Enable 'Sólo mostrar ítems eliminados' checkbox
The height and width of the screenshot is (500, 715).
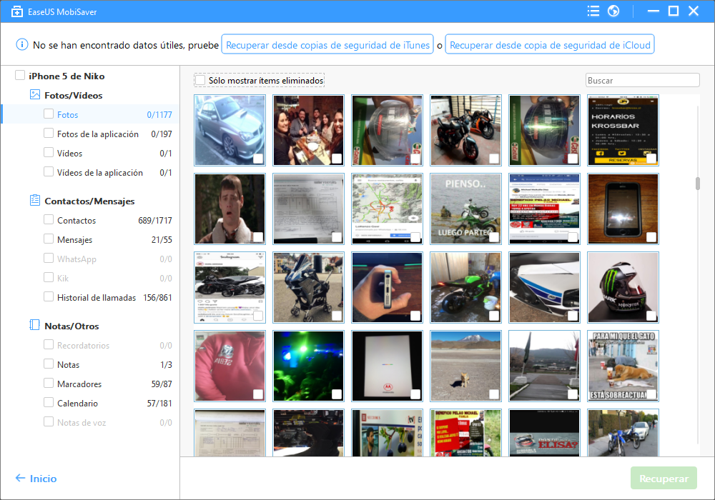tap(200, 81)
